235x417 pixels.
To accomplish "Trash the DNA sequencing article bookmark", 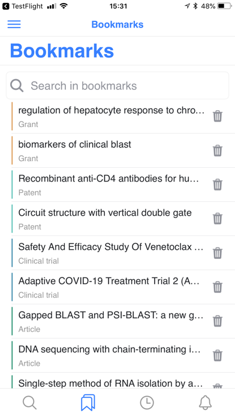I will 218,355.
